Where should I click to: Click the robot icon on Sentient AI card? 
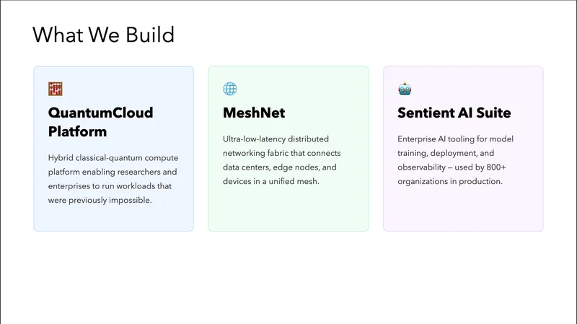pos(405,89)
